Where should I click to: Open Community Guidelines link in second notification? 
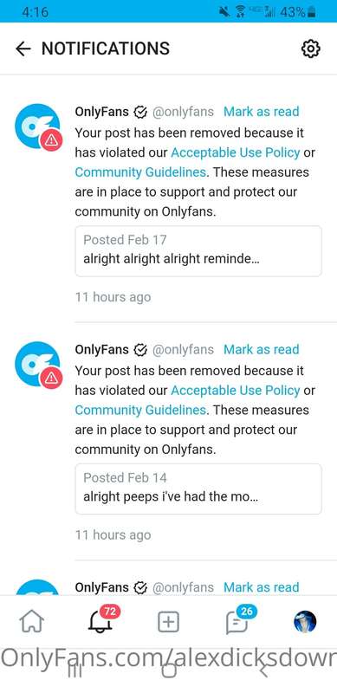tap(140, 410)
